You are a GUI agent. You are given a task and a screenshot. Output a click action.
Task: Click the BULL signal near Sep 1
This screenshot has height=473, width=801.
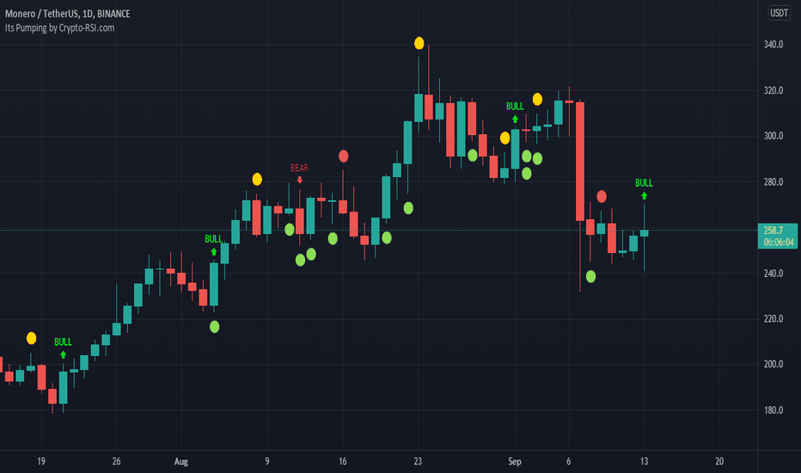[515, 112]
